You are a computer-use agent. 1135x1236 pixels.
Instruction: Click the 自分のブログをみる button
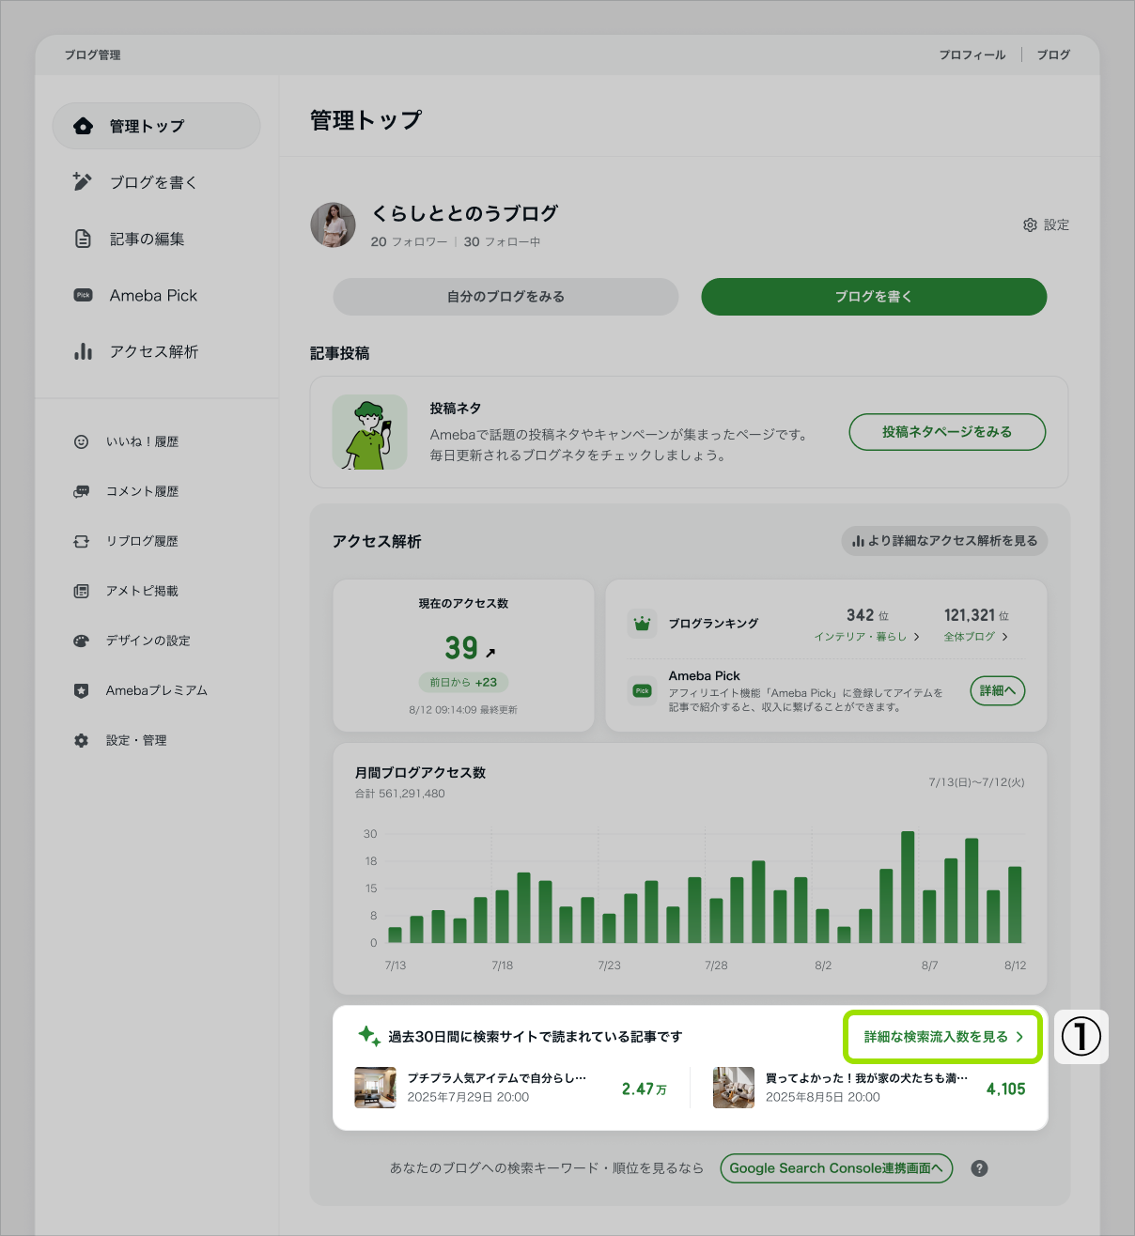[x=505, y=297]
